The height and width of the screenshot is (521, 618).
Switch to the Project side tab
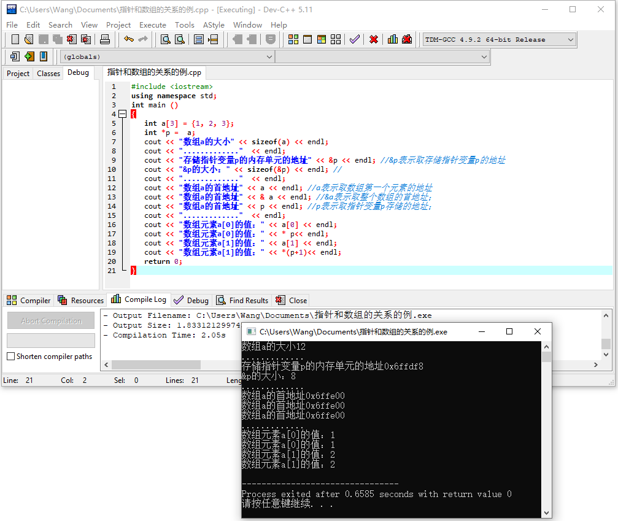18,73
